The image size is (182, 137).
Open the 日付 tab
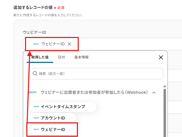pyautogui.click(x=61, y=57)
